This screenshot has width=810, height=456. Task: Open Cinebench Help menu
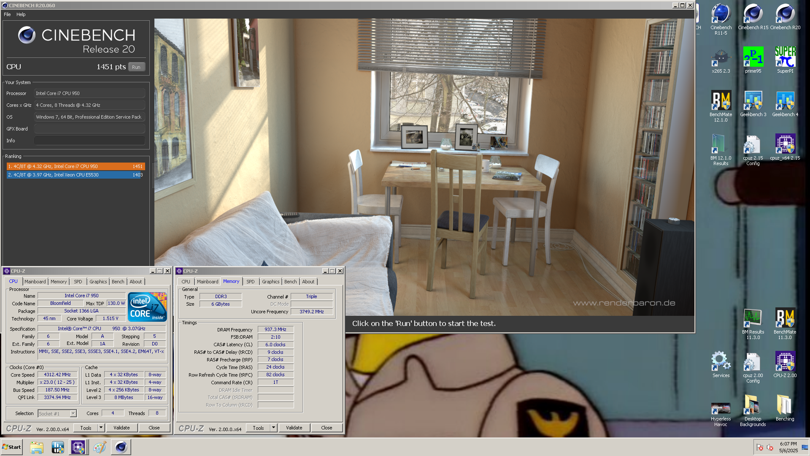pos(21,14)
